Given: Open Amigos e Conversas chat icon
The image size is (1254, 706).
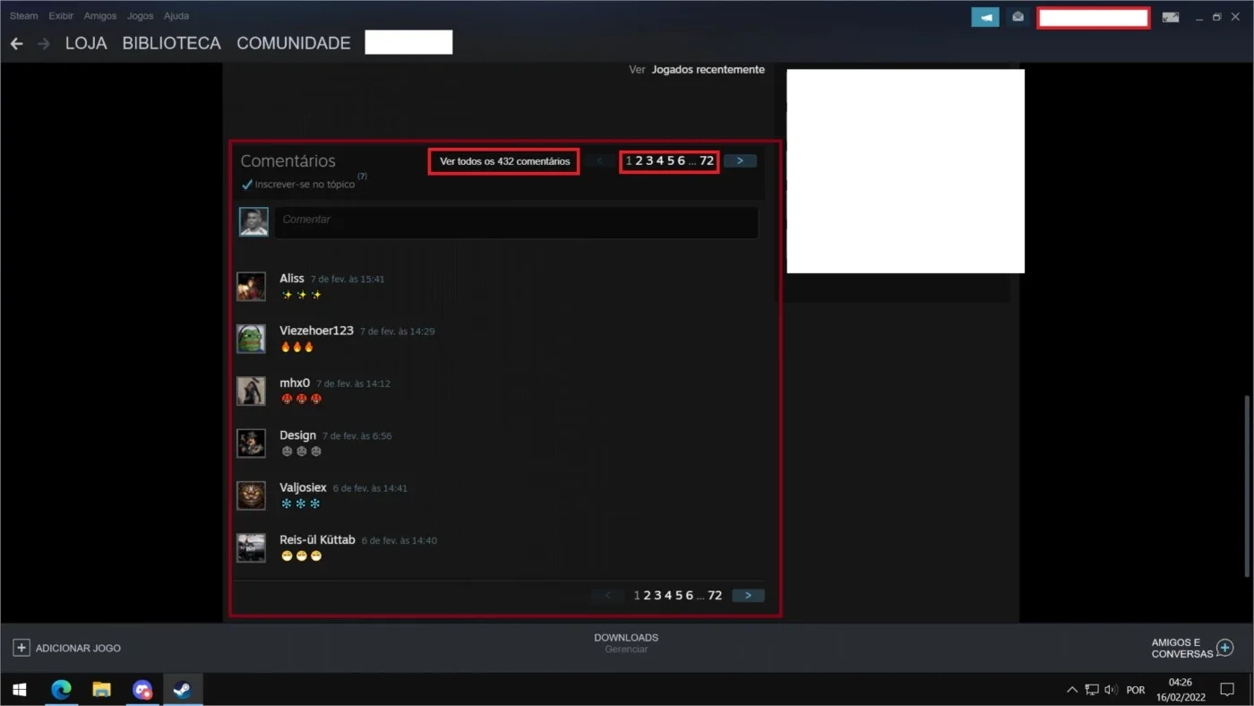Looking at the screenshot, I should [x=1225, y=648].
